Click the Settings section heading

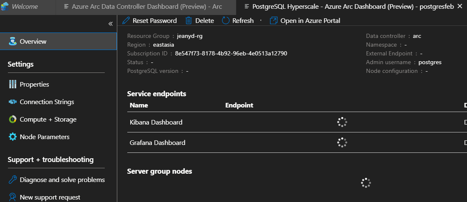pos(20,64)
